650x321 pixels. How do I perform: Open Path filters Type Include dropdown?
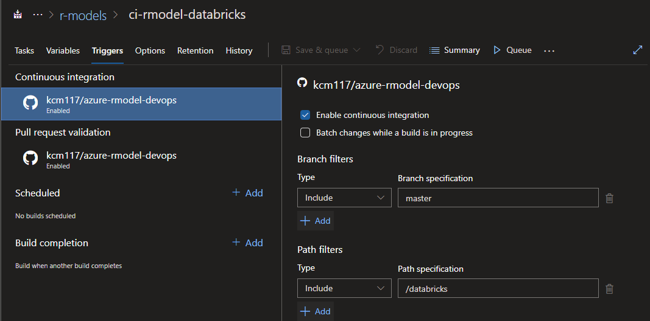coord(344,288)
